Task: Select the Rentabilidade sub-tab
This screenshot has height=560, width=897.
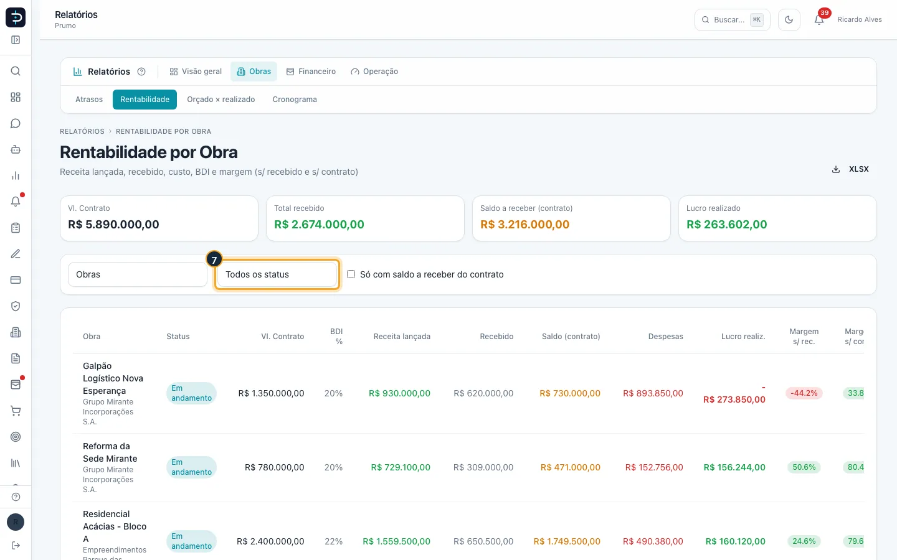Action: [145, 100]
